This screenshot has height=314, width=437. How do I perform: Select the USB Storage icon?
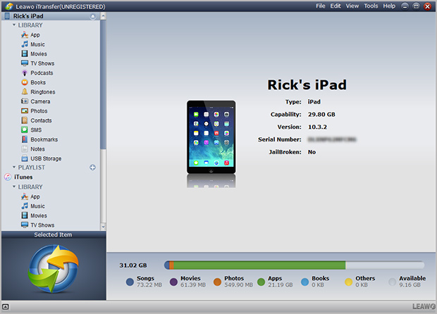pos(25,158)
